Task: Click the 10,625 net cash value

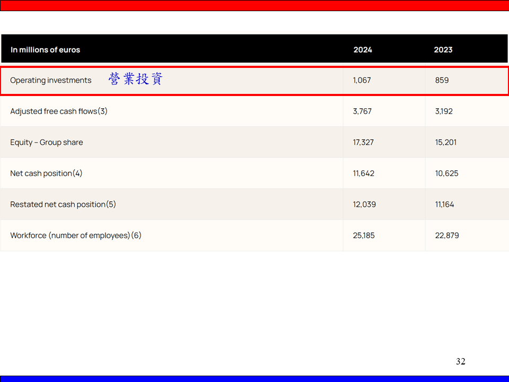Action: 446,173
